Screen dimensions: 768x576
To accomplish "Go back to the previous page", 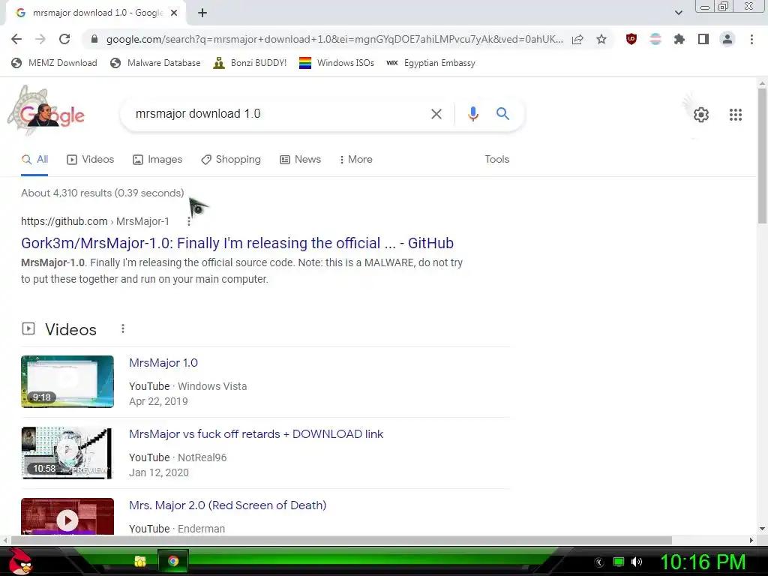I will (x=16, y=39).
